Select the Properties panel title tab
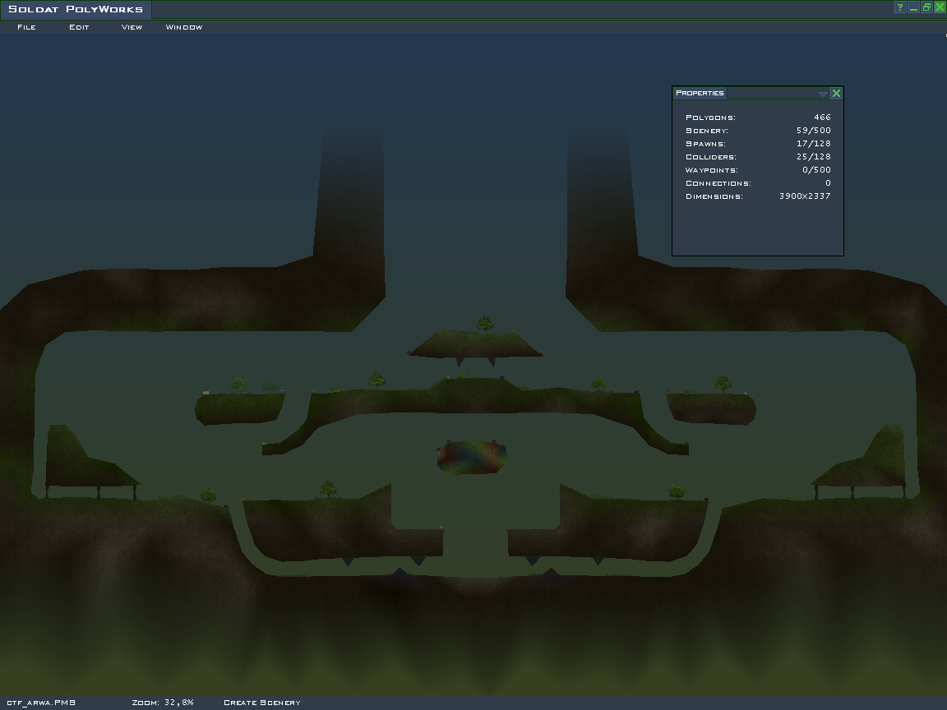947x710 pixels. (700, 93)
